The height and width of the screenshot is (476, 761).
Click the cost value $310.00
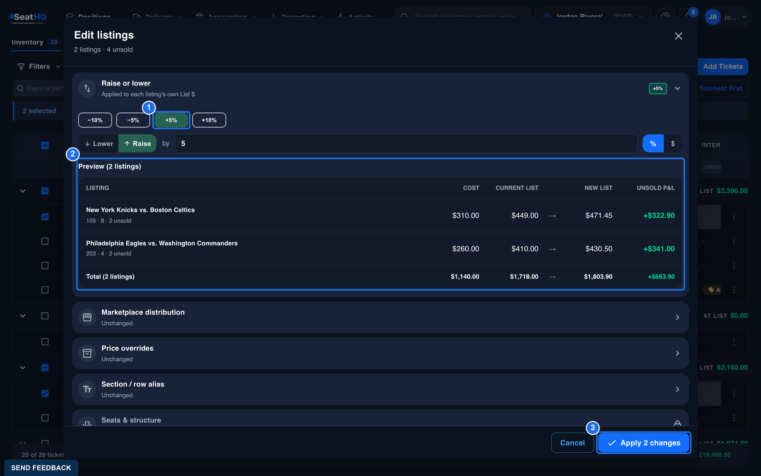466,215
